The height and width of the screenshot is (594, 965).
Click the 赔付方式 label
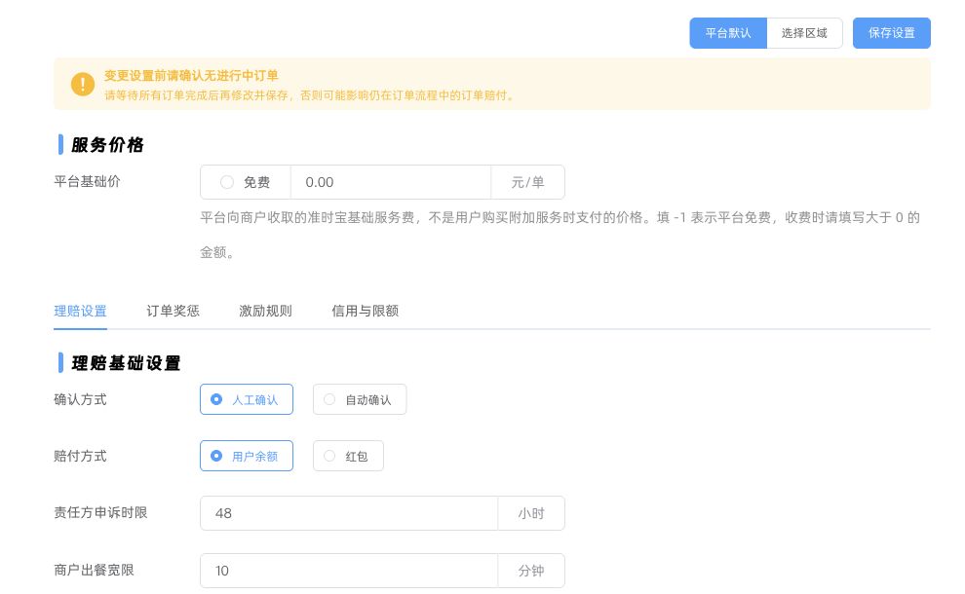[x=80, y=457]
